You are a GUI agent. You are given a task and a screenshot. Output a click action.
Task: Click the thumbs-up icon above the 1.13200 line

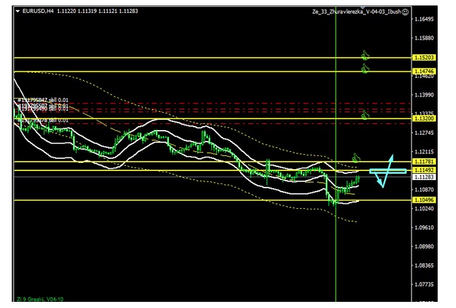[365, 114]
